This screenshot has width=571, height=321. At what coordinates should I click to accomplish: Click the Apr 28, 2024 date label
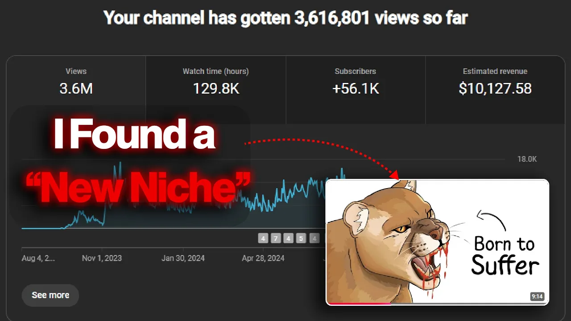click(x=263, y=258)
